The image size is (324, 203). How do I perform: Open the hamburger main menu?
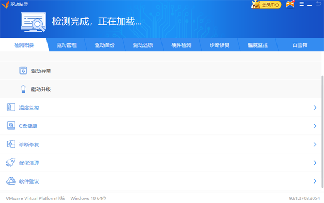302,4
